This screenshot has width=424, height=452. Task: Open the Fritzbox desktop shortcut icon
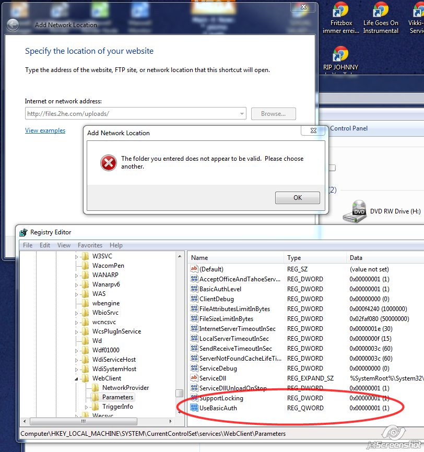[x=340, y=9]
